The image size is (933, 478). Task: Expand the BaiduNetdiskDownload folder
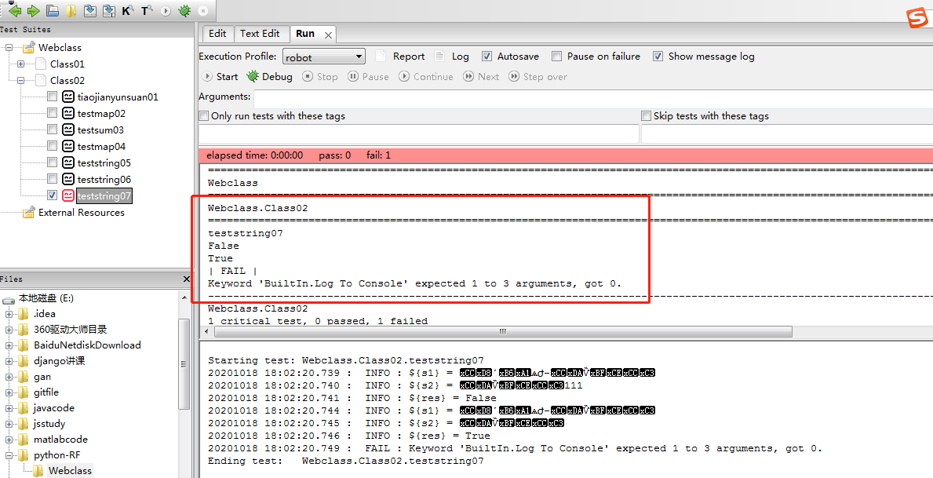9,345
